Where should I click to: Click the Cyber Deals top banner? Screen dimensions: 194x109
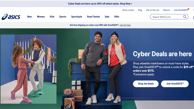pos(100,4)
